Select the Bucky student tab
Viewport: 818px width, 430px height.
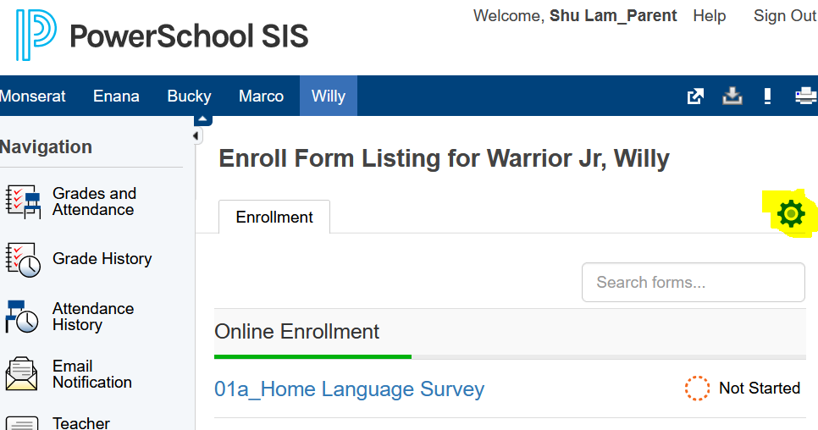(189, 96)
